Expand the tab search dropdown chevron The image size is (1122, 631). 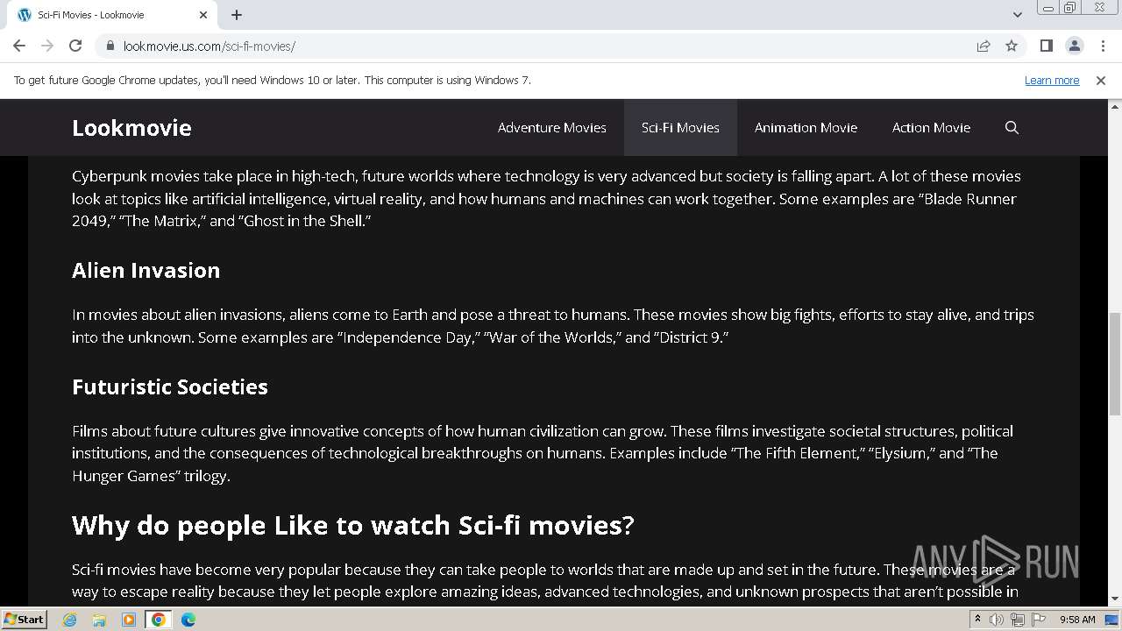[1018, 14]
